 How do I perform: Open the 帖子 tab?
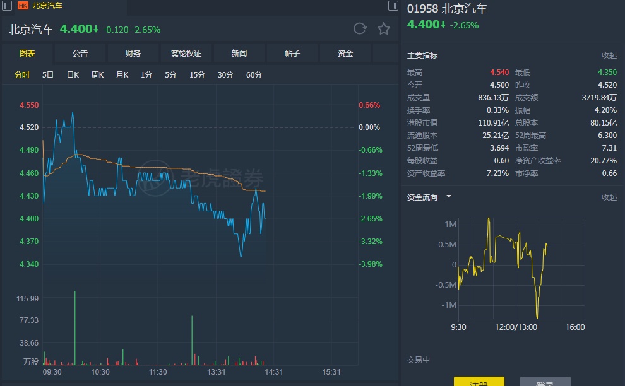tap(292, 54)
